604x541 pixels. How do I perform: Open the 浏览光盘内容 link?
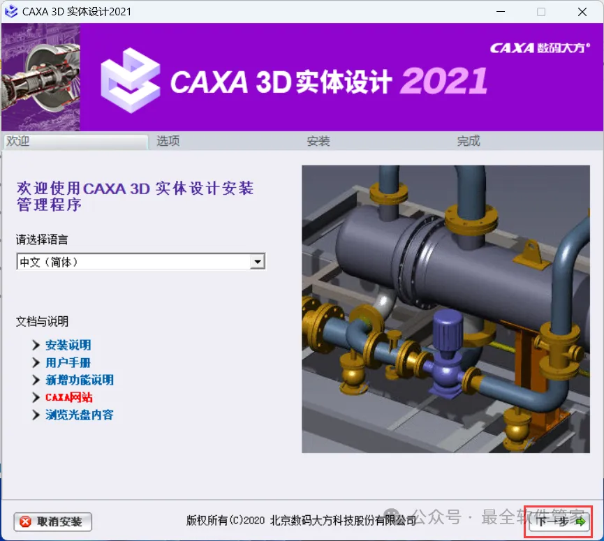tap(80, 415)
